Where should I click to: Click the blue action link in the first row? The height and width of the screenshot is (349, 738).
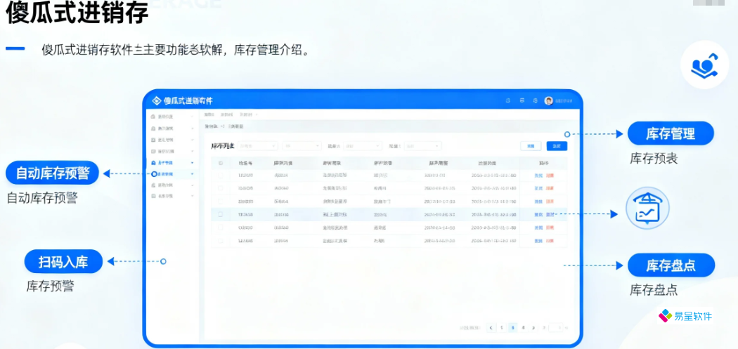pos(538,176)
